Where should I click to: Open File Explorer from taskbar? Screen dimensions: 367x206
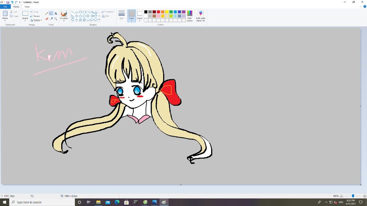98,202
